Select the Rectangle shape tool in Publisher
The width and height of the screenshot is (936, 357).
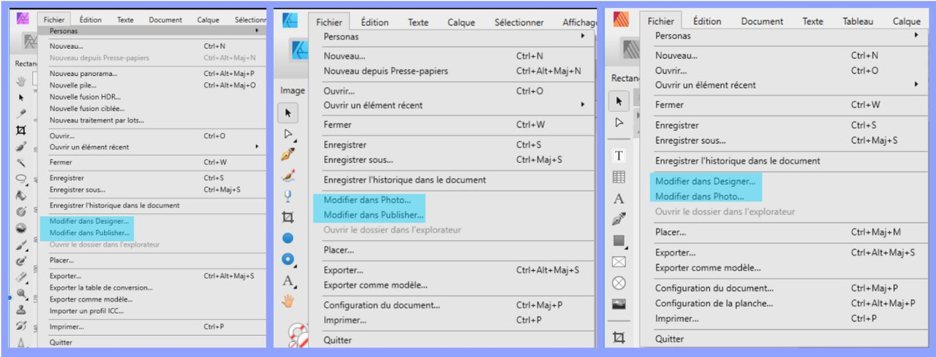coord(619,240)
